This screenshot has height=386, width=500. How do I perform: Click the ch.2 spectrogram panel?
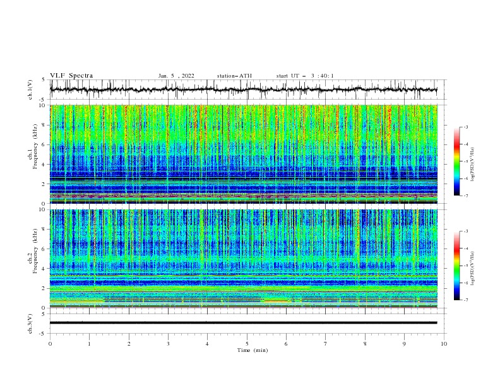point(244,259)
